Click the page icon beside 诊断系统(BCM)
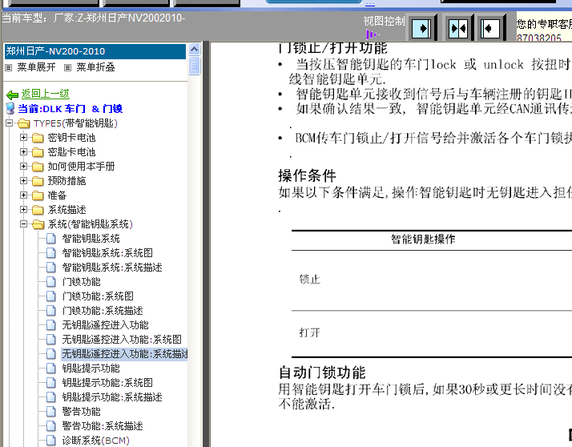The image size is (572, 447). click(x=51, y=441)
